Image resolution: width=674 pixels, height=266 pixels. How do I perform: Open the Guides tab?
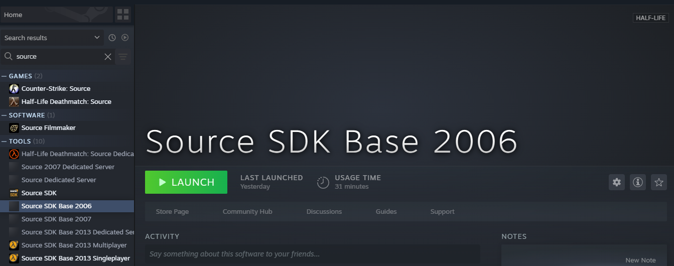coord(386,212)
